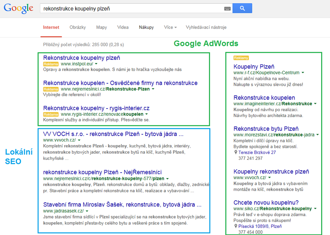
Task: Open the VV VOCH s.r.o. result link
Action: click(113, 134)
